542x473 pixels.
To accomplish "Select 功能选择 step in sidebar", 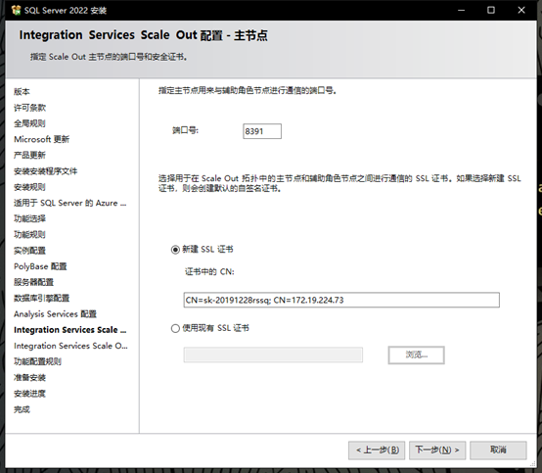I will pyautogui.click(x=29, y=218).
